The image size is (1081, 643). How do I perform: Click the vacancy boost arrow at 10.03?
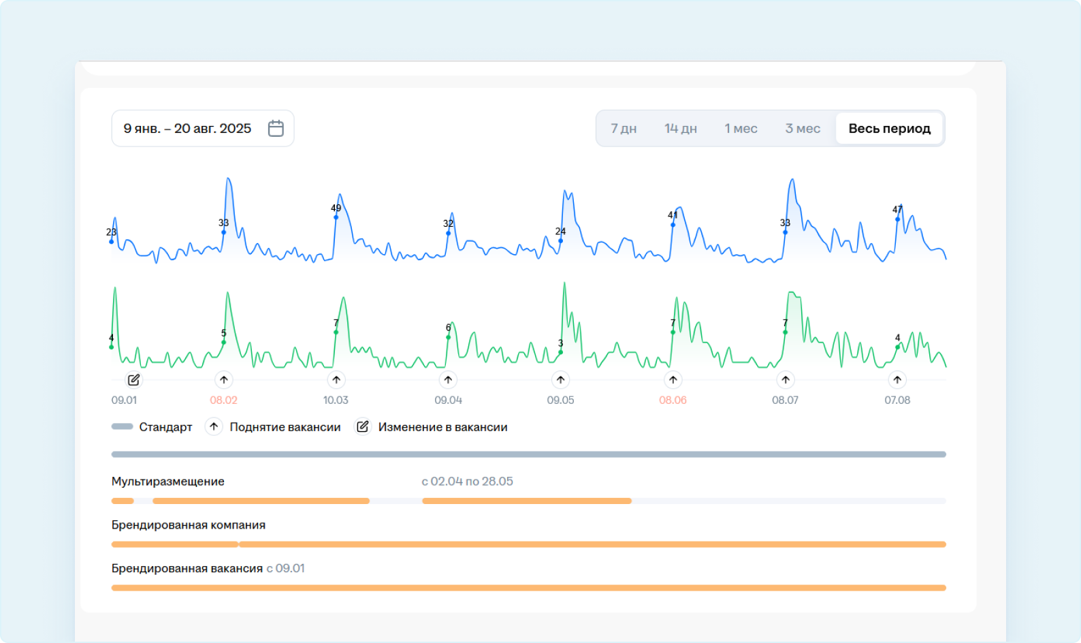(336, 380)
